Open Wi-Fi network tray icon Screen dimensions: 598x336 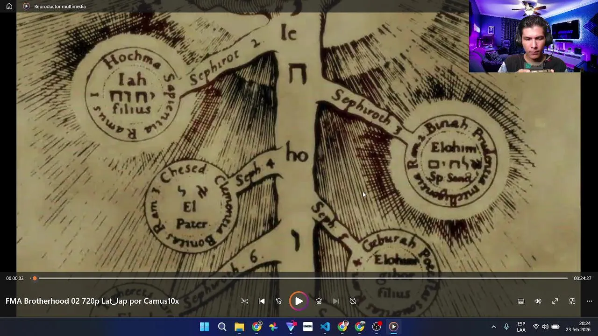pyautogui.click(x=536, y=327)
